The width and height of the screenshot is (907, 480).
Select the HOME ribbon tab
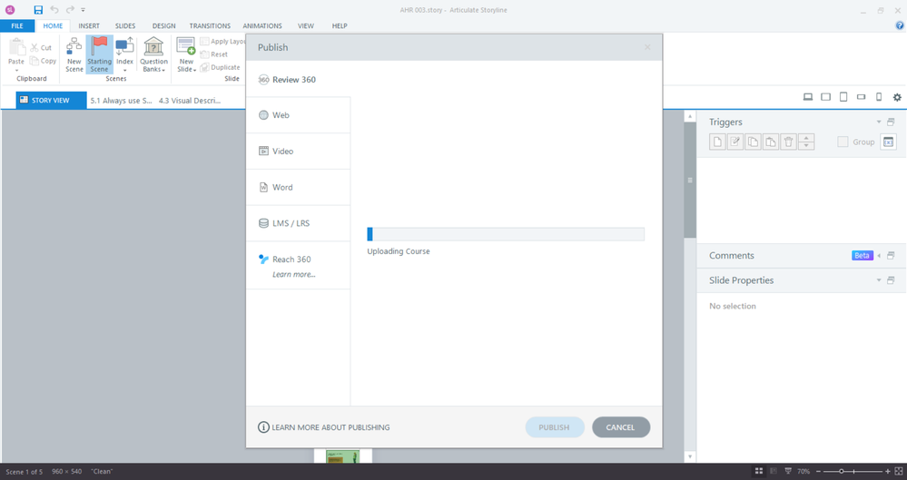[x=53, y=26]
